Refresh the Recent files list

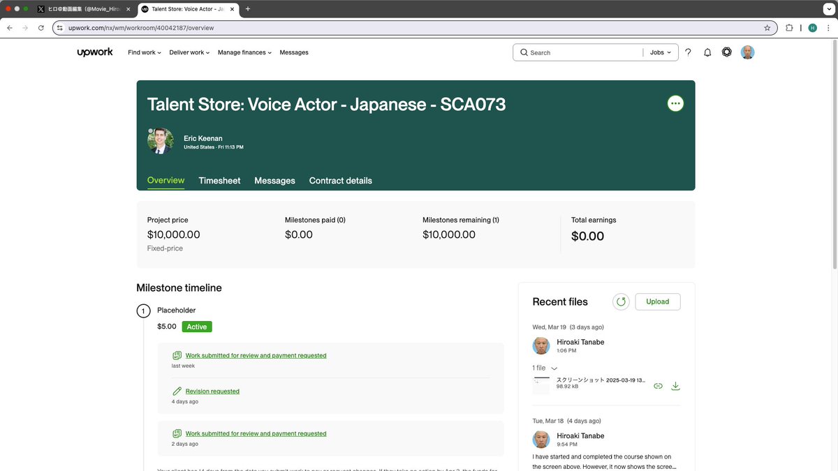(x=621, y=301)
